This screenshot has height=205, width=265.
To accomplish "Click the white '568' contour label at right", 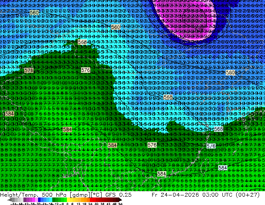I will click(x=218, y=129).
